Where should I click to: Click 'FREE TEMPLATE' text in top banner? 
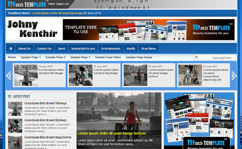tap(59, 4)
